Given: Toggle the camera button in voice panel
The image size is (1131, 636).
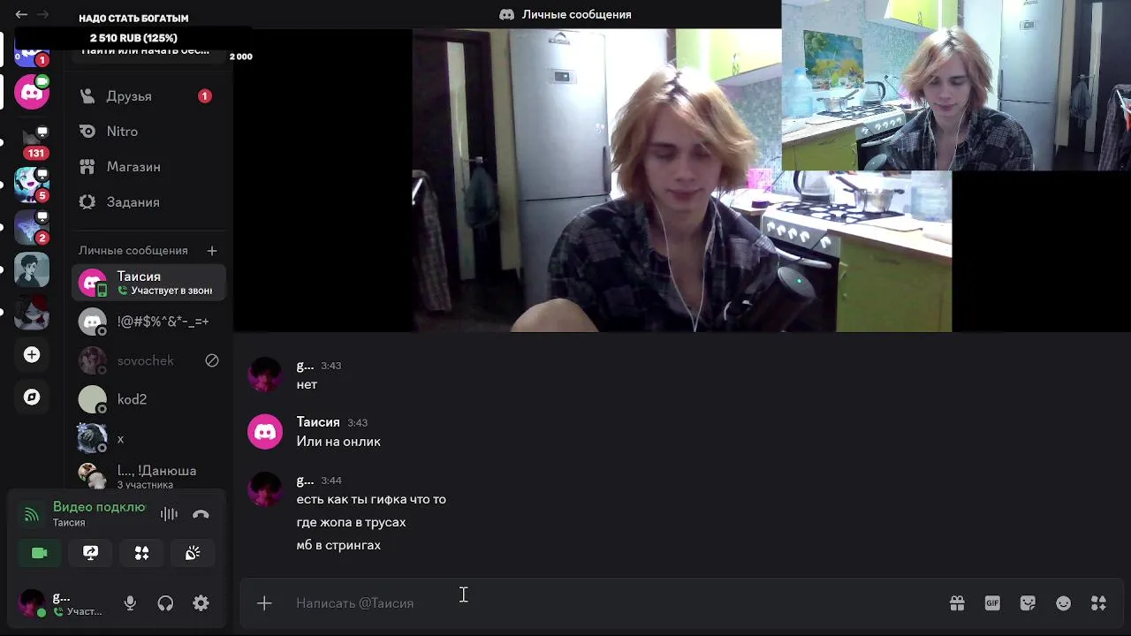Looking at the screenshot, I should (x=39, y=553).
